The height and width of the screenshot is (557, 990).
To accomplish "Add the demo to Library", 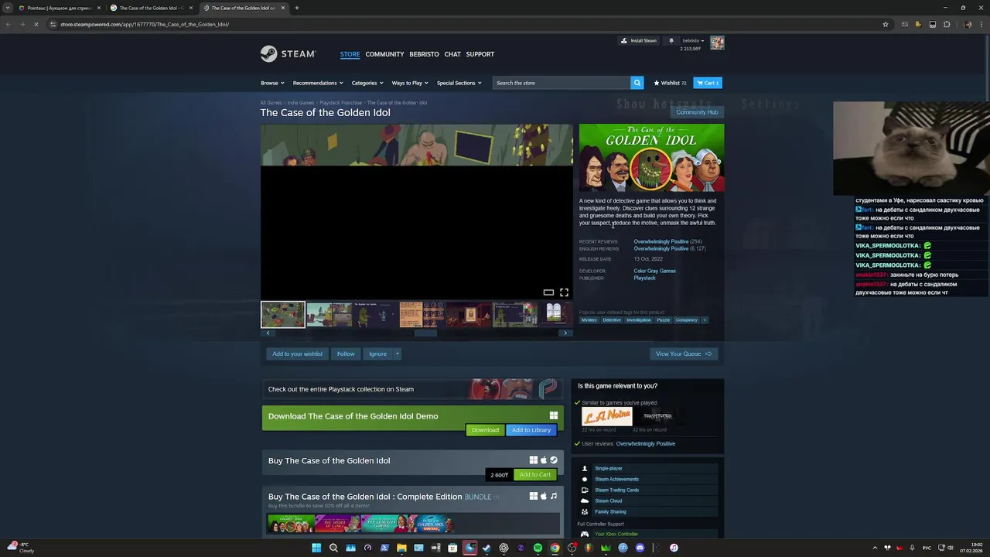I will (531, 430).
